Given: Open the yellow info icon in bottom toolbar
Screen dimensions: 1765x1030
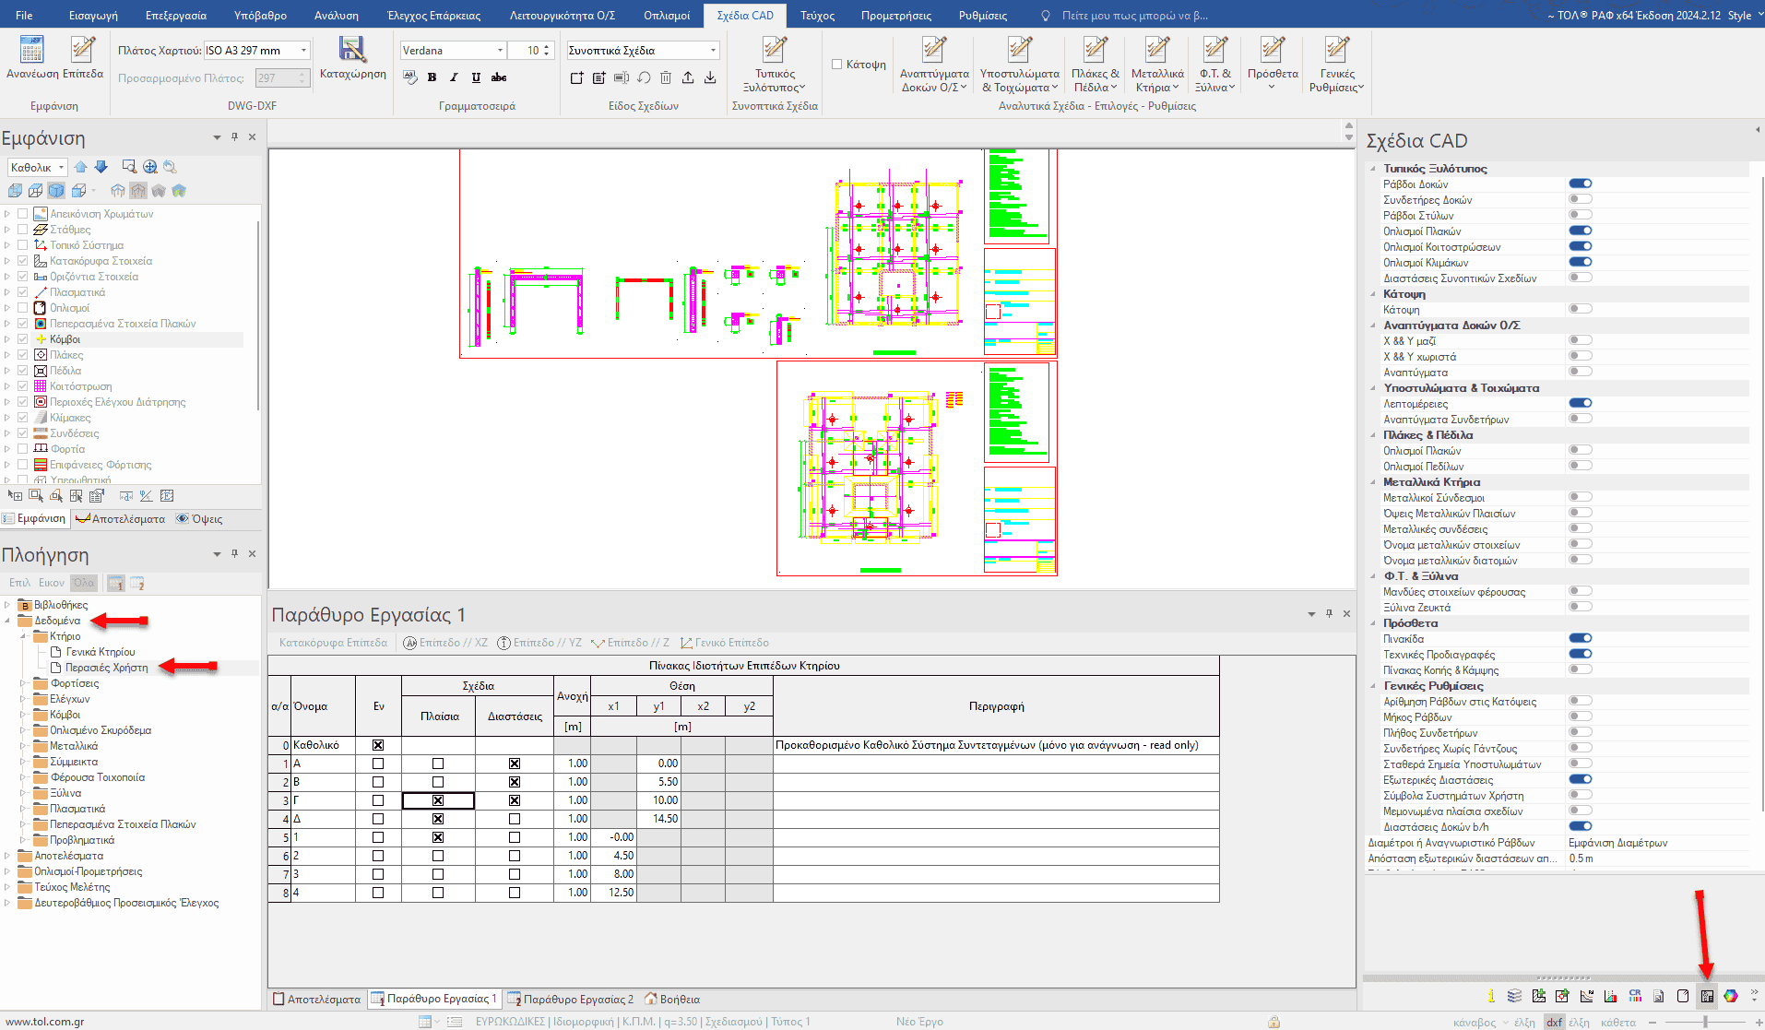Looking at the screenshot, I should pyautogui.click(x=1491, y=996).
